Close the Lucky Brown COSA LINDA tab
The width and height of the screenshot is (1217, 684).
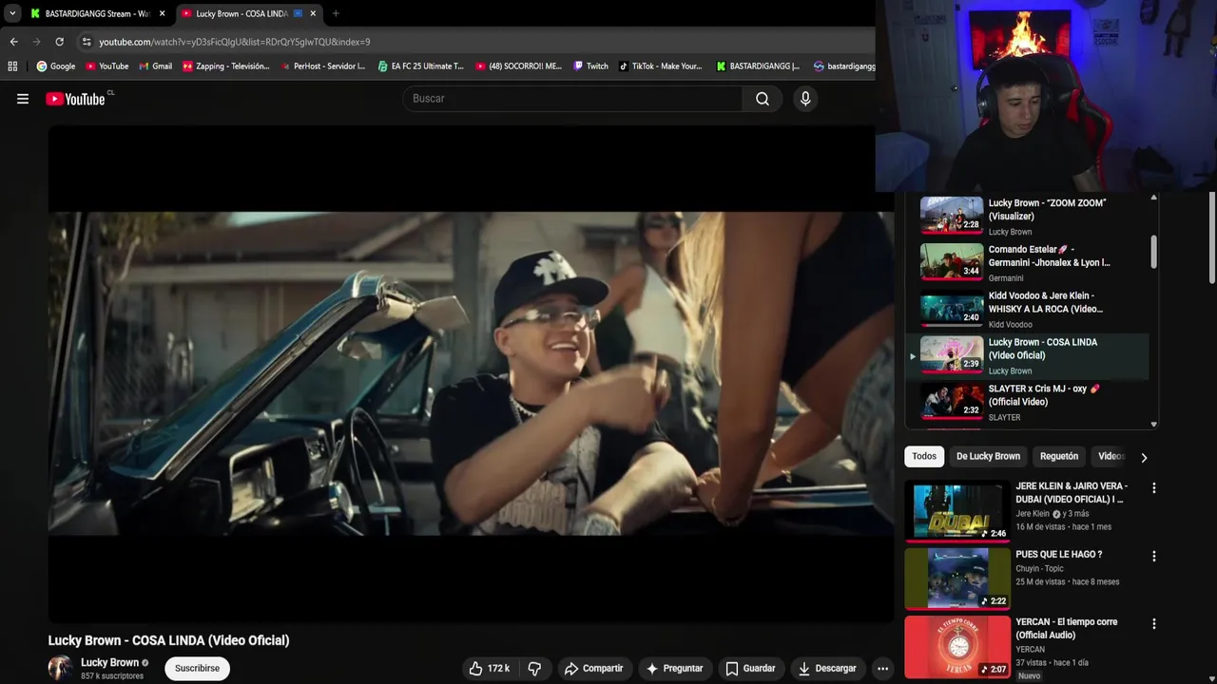[313, 13]
